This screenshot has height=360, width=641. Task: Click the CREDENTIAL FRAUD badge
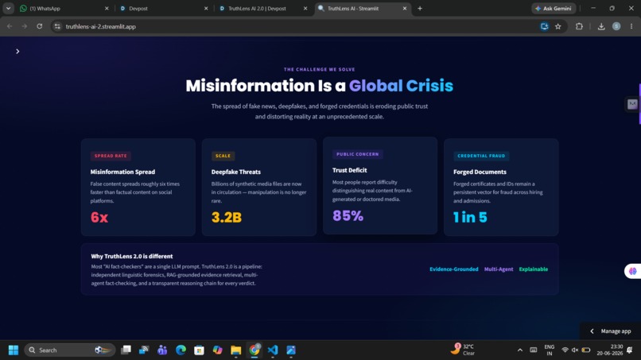[x=481, y=156]
